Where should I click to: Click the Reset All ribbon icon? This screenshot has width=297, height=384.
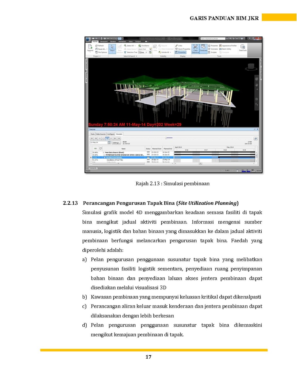click(97, 49)
